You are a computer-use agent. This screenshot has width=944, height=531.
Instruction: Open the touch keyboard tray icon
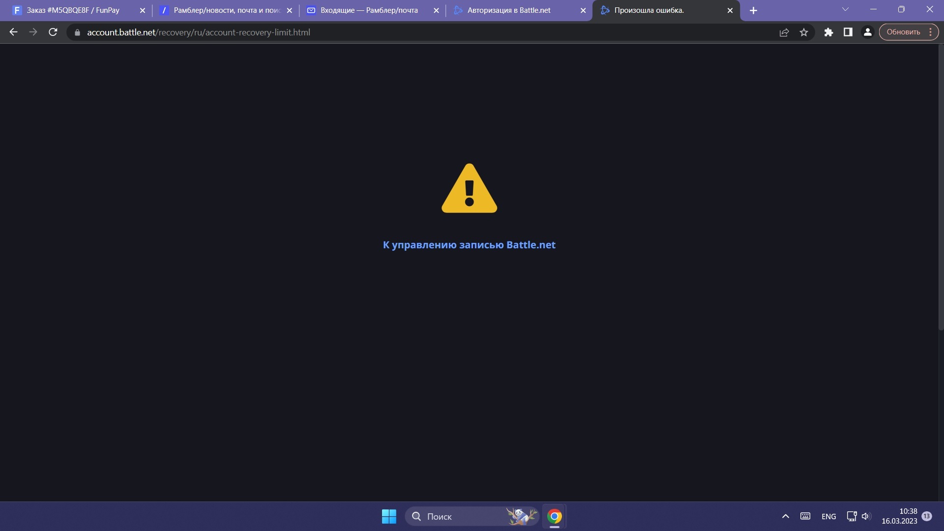[x=805, y=516]
